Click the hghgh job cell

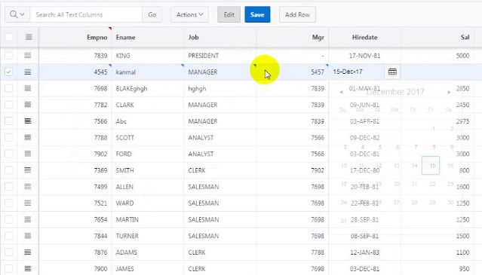[x=220, y=88]
